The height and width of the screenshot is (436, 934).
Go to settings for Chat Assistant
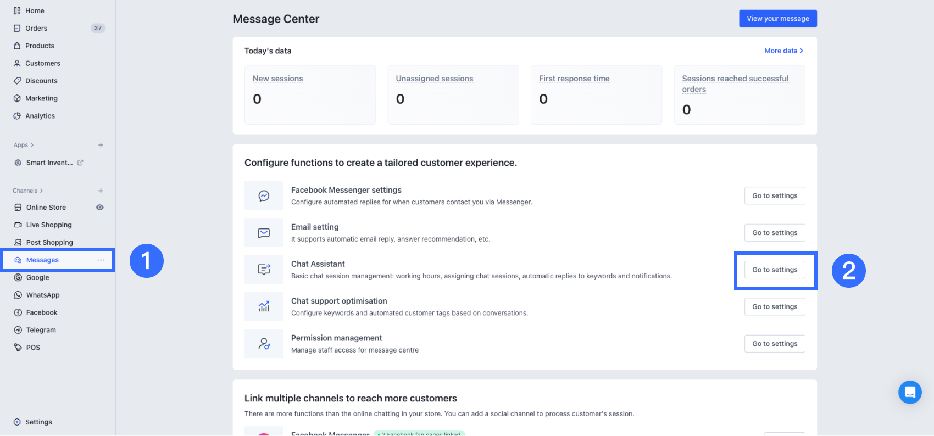[x=775, y=270]
